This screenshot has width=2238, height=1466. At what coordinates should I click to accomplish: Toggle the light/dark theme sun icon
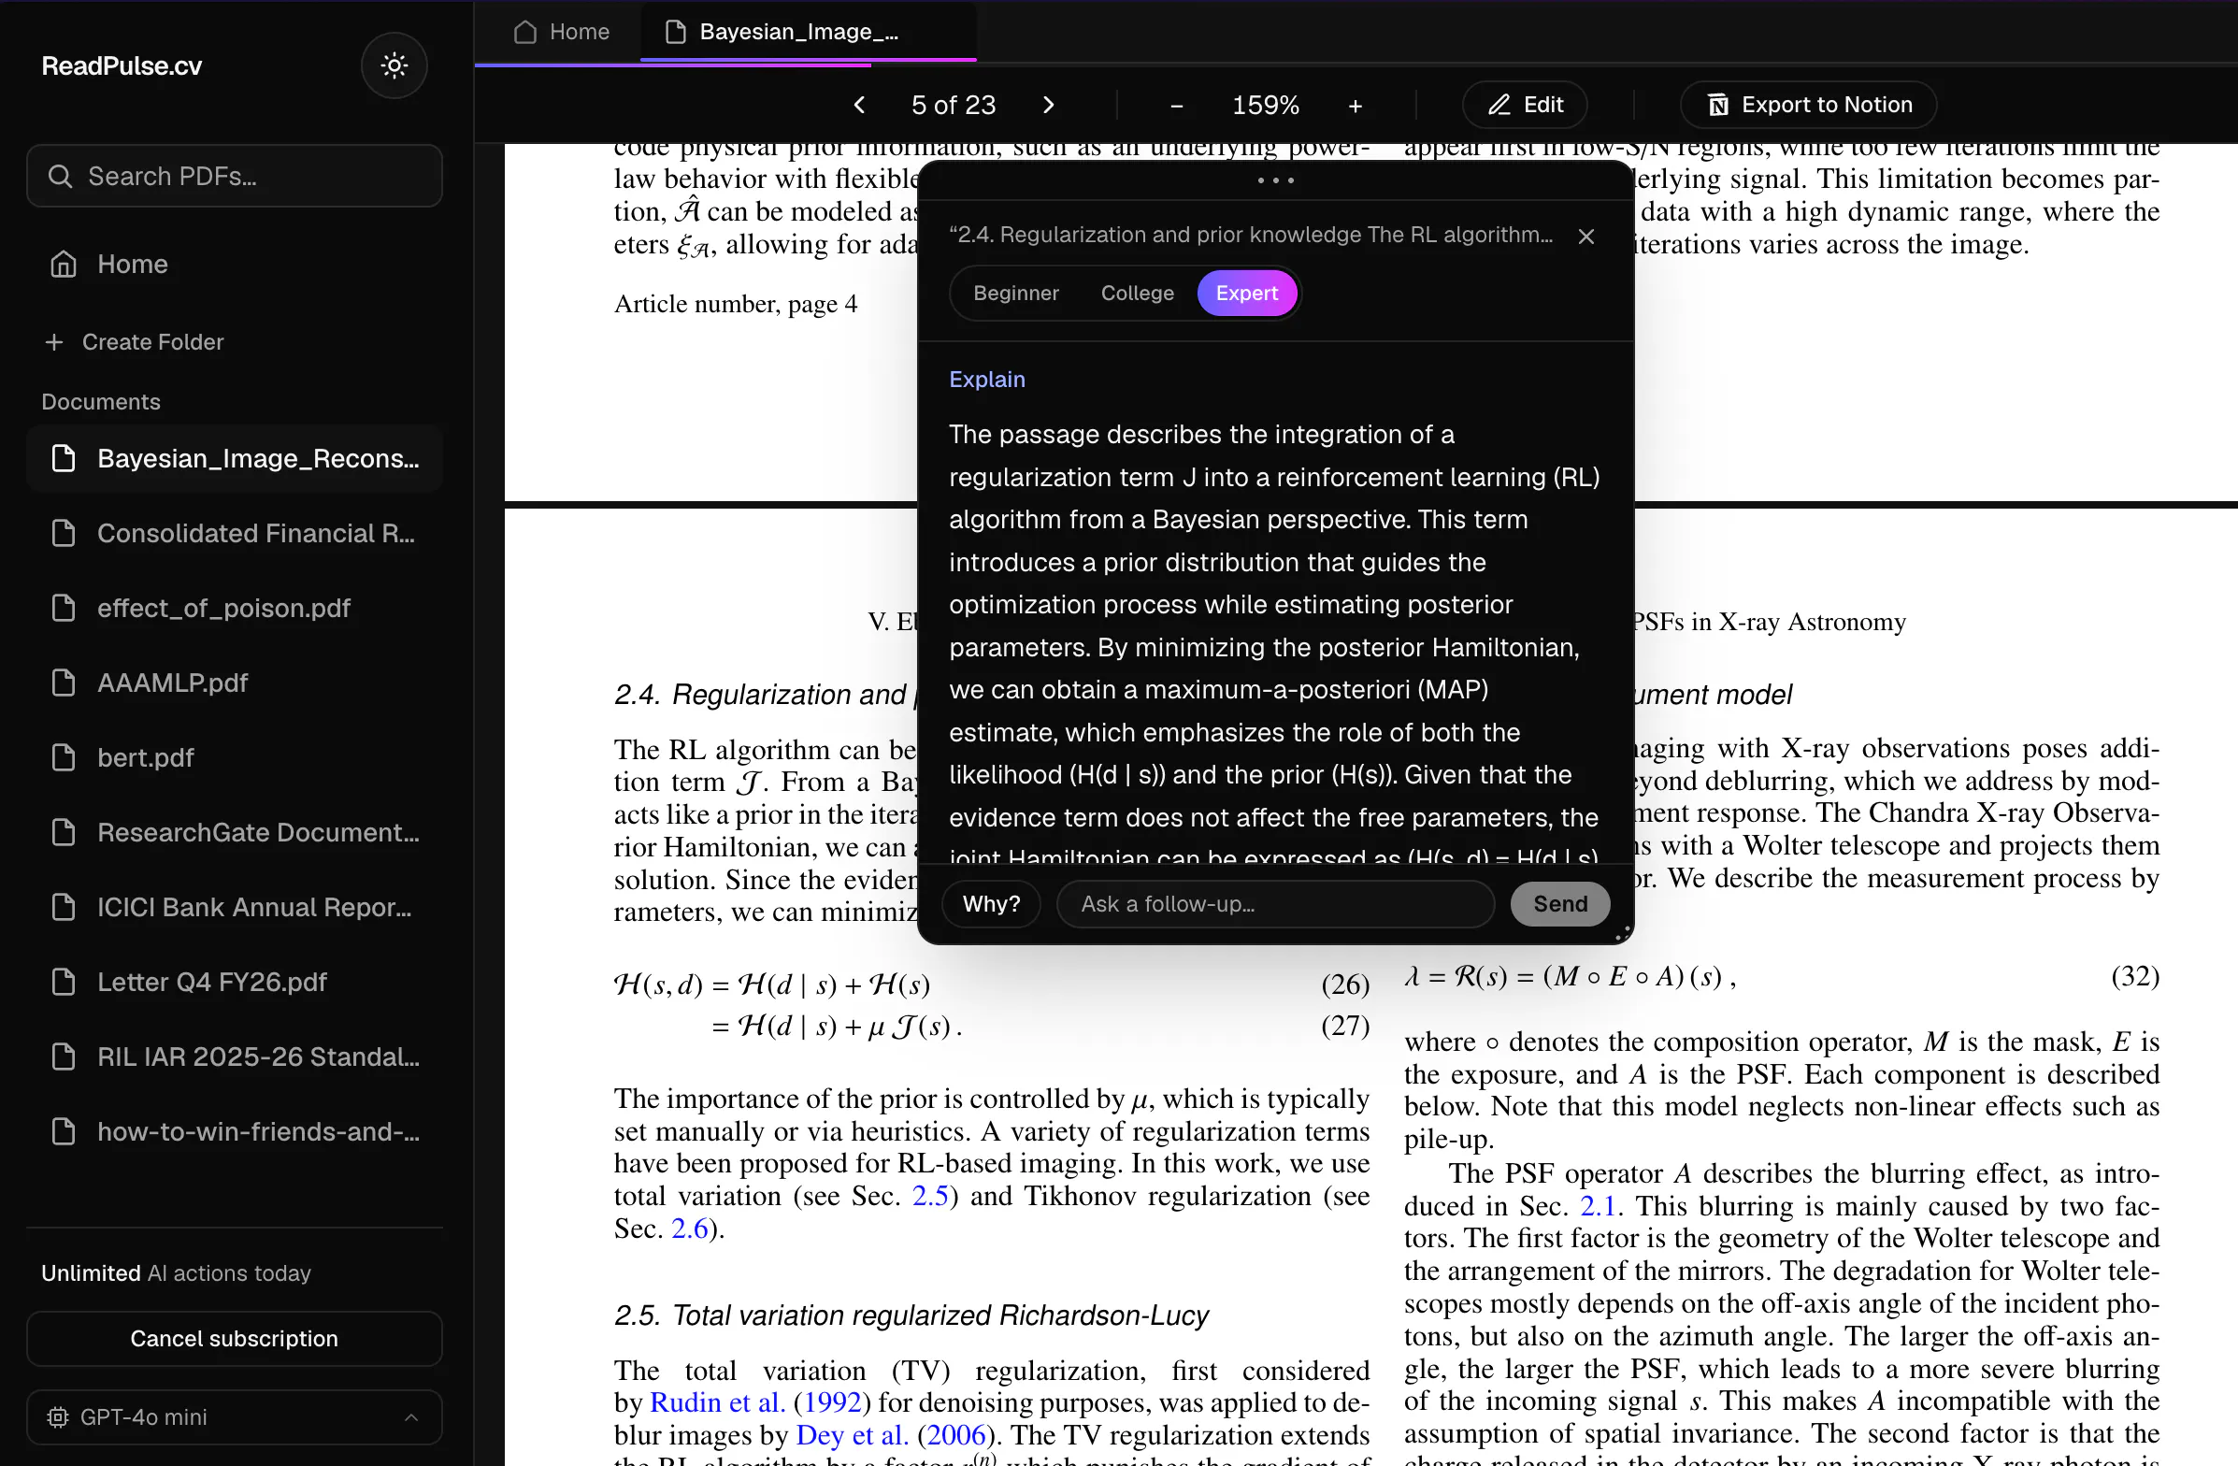pyautogui.click(x=394, y=65)
